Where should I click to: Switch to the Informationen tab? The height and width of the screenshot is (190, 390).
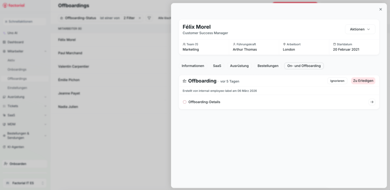point(193,66)
